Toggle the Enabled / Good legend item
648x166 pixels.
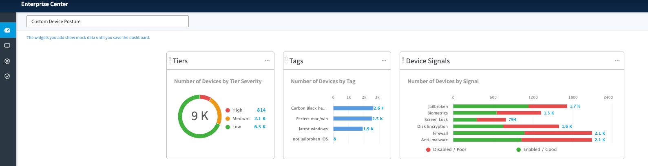536,150
